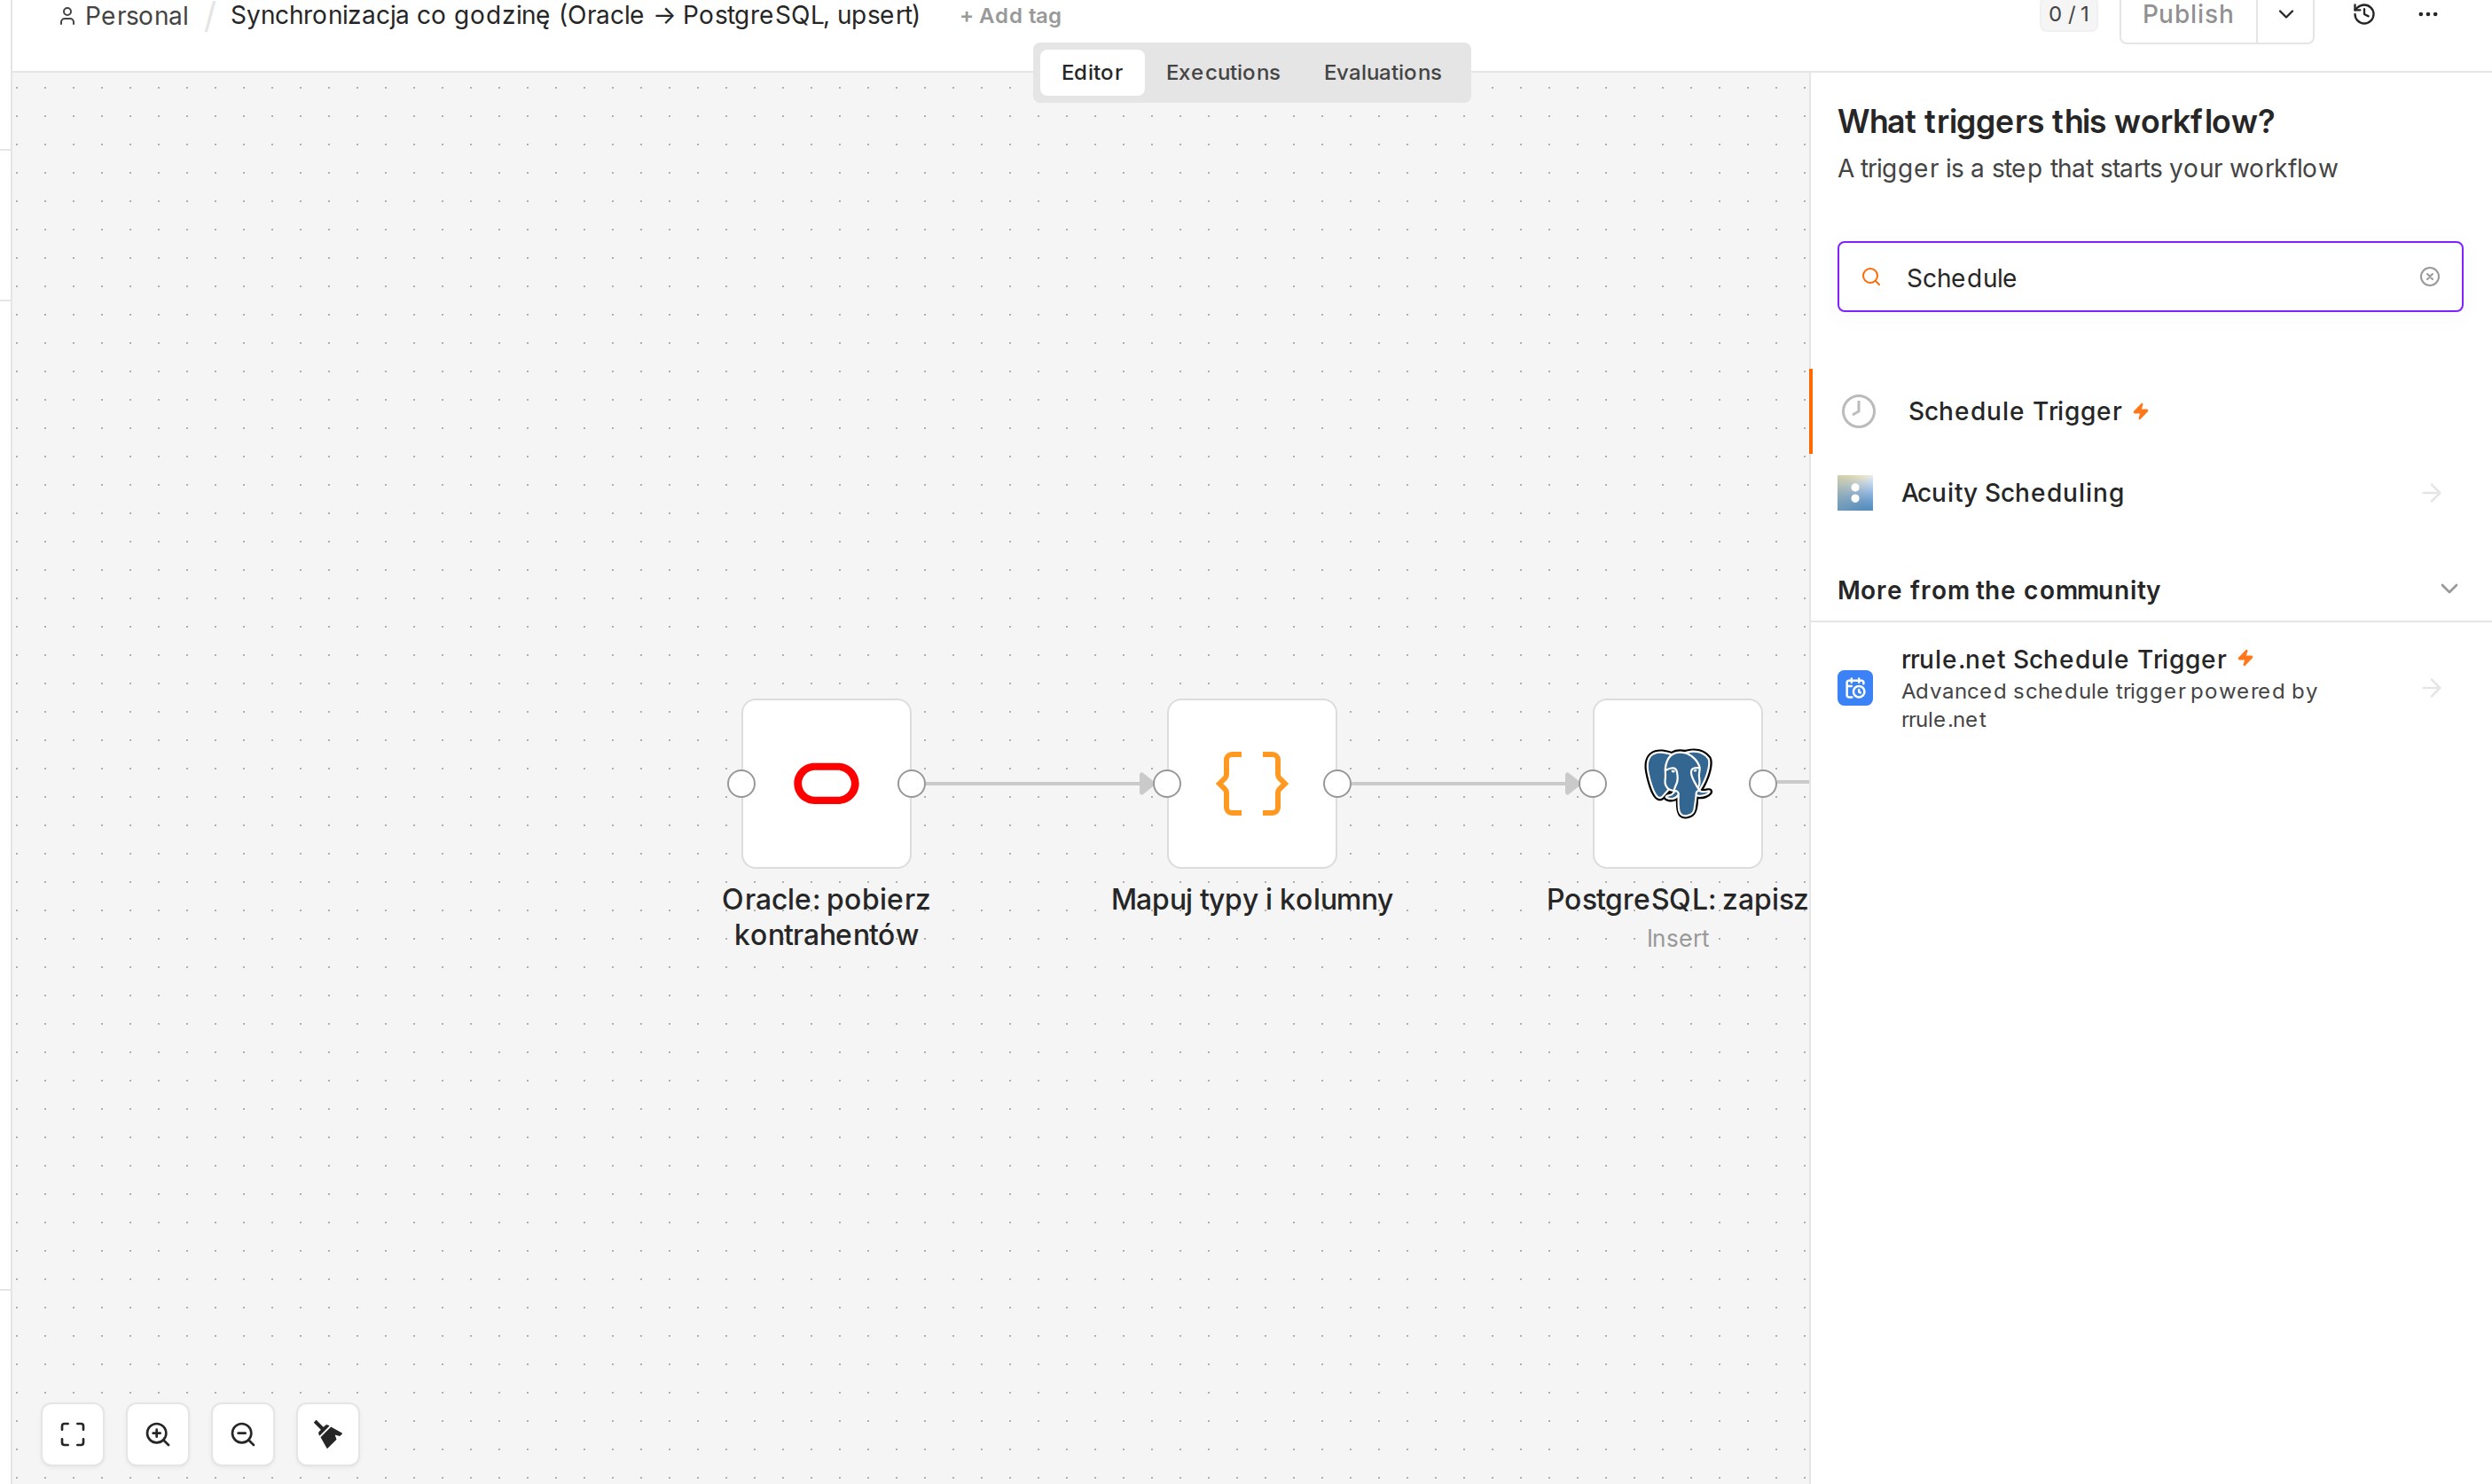Image resolution: width=2492 pixels, height=1484 pixels.
Task: Open arrow next to Acuity Scheduling
Action: (x=2432, y=493)
